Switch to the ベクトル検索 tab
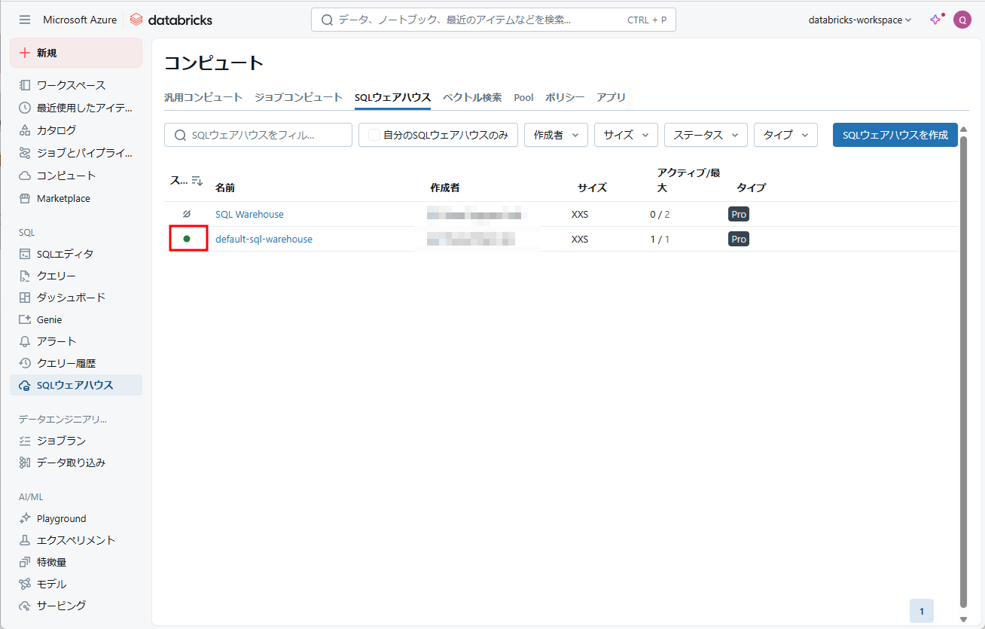 click(472, 97)
